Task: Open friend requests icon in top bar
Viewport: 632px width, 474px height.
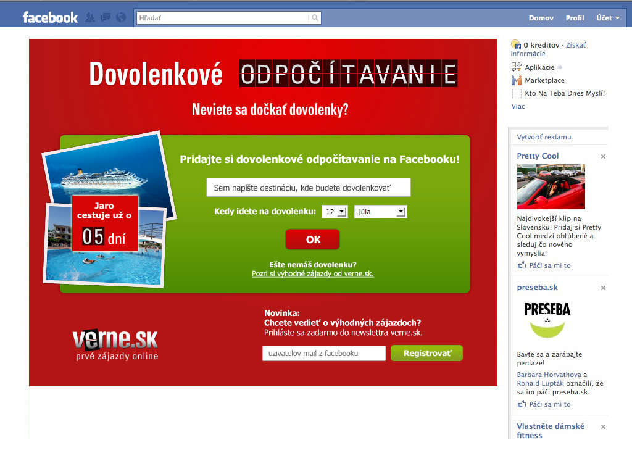Action: tap(90, 18)
